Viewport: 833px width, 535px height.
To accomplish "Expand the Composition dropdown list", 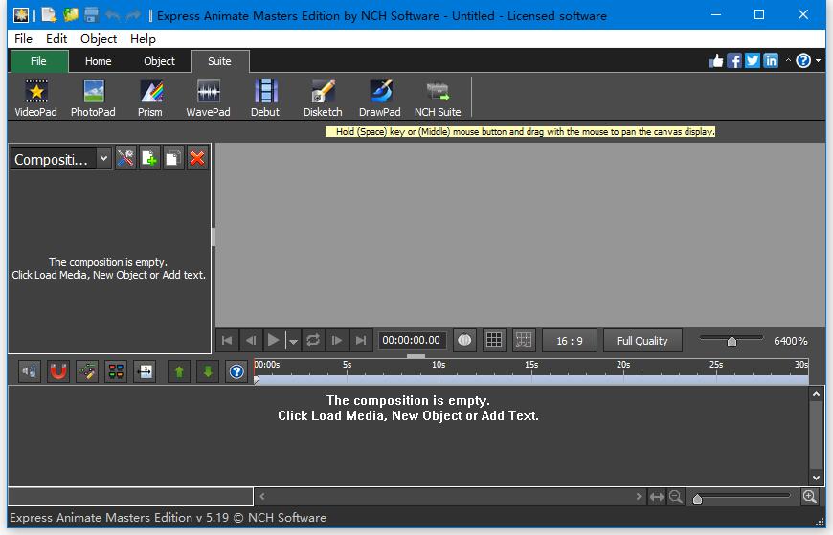I will tap(103, 158).
